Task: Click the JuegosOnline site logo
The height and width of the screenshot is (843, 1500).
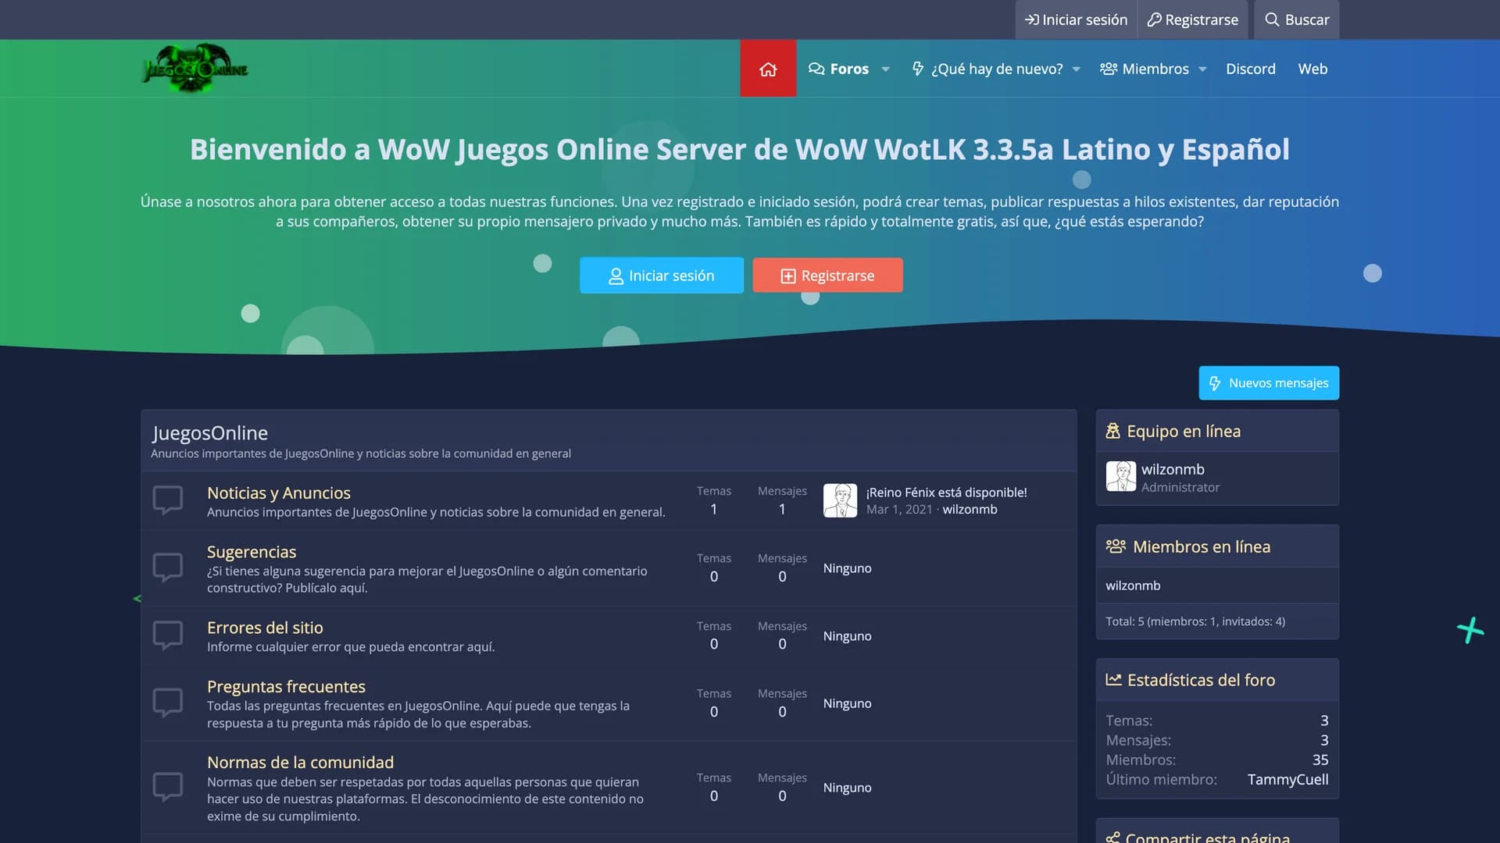Action: [x=195, y=69]
